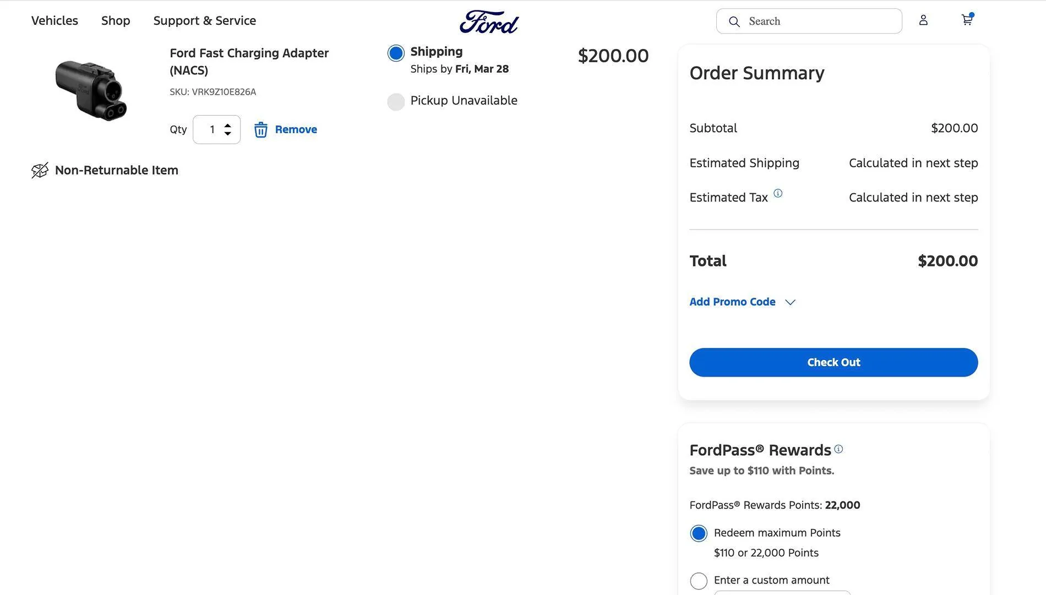
Task: Open the Vehicles menu
Action: (55, 21)
